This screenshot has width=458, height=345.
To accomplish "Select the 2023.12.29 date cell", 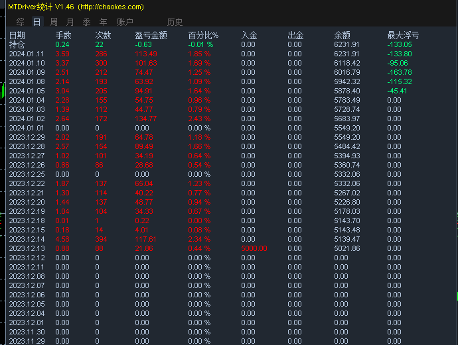I will pyautogui.click(x=27, y=137).
